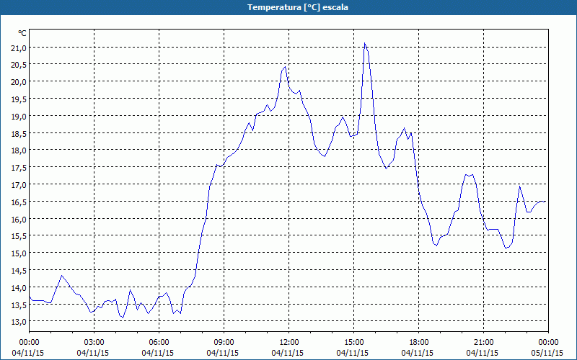Click the 12:00 time axis label
The image size is (577, 360).
pos(288,343)
